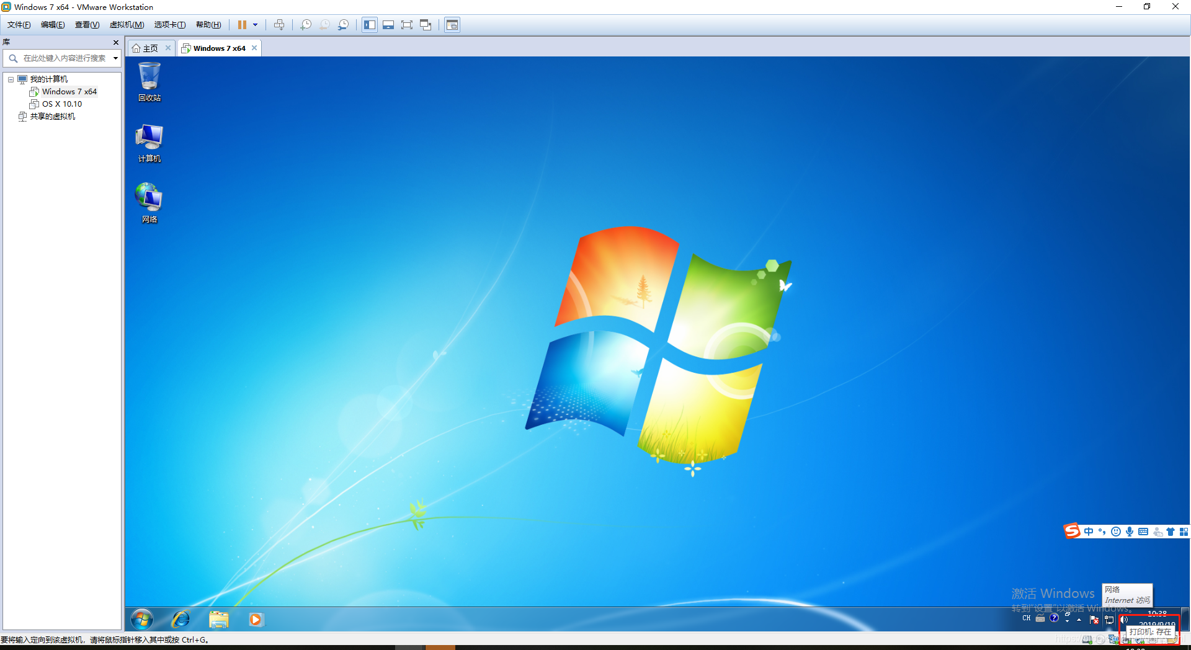Toggle Sogou Chinese/English 中 mode
This screenshot has width=1191, height=650.
point(1089,532)
